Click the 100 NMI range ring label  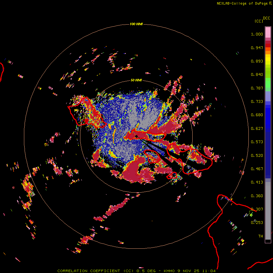click(136, 24)
